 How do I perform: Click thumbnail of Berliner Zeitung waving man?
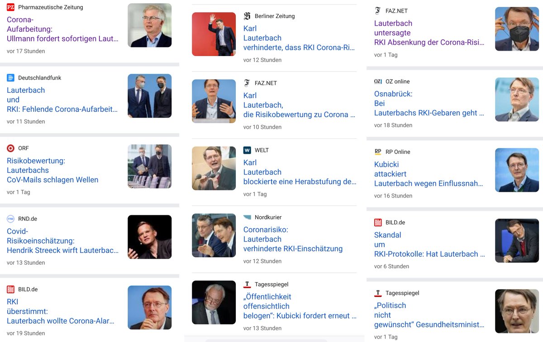pos(214,34)
